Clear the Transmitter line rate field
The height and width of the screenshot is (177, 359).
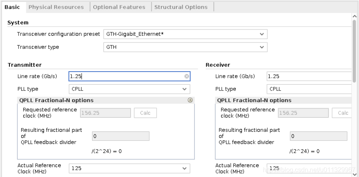click(x=187, y=76)
